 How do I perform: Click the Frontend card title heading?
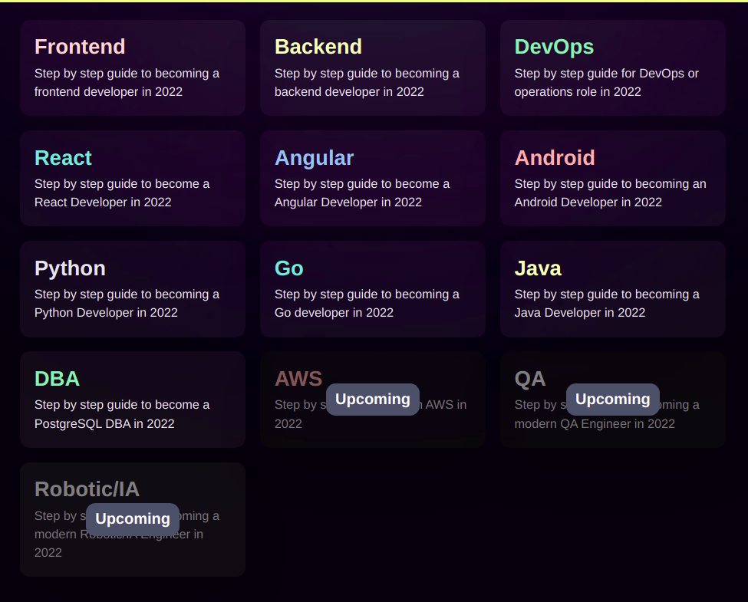click(x=80, y=46)
